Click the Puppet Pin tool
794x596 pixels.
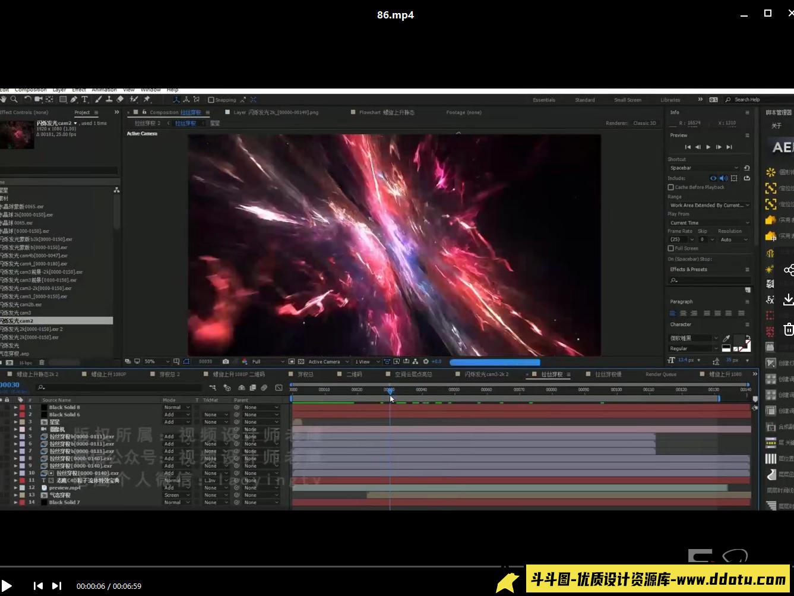pos(147,99)
